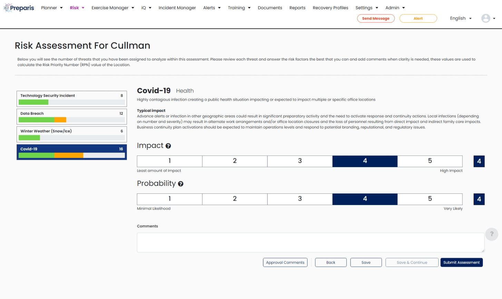Select Impact rating 5
This screenshot has height=299, width=502.
click(430, 161)
